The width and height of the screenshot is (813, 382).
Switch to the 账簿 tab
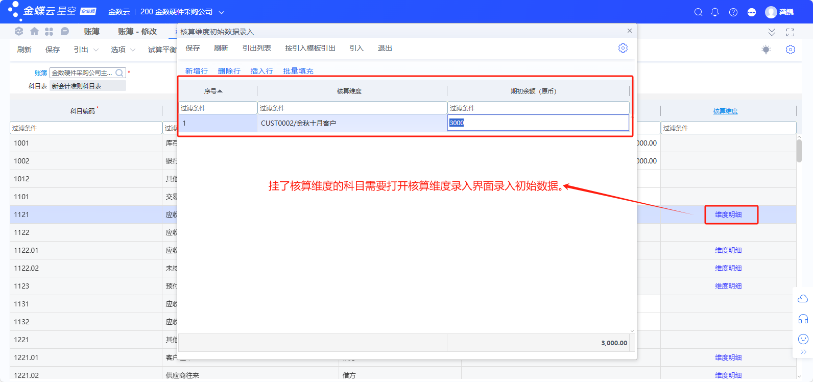tap(91, 32)
